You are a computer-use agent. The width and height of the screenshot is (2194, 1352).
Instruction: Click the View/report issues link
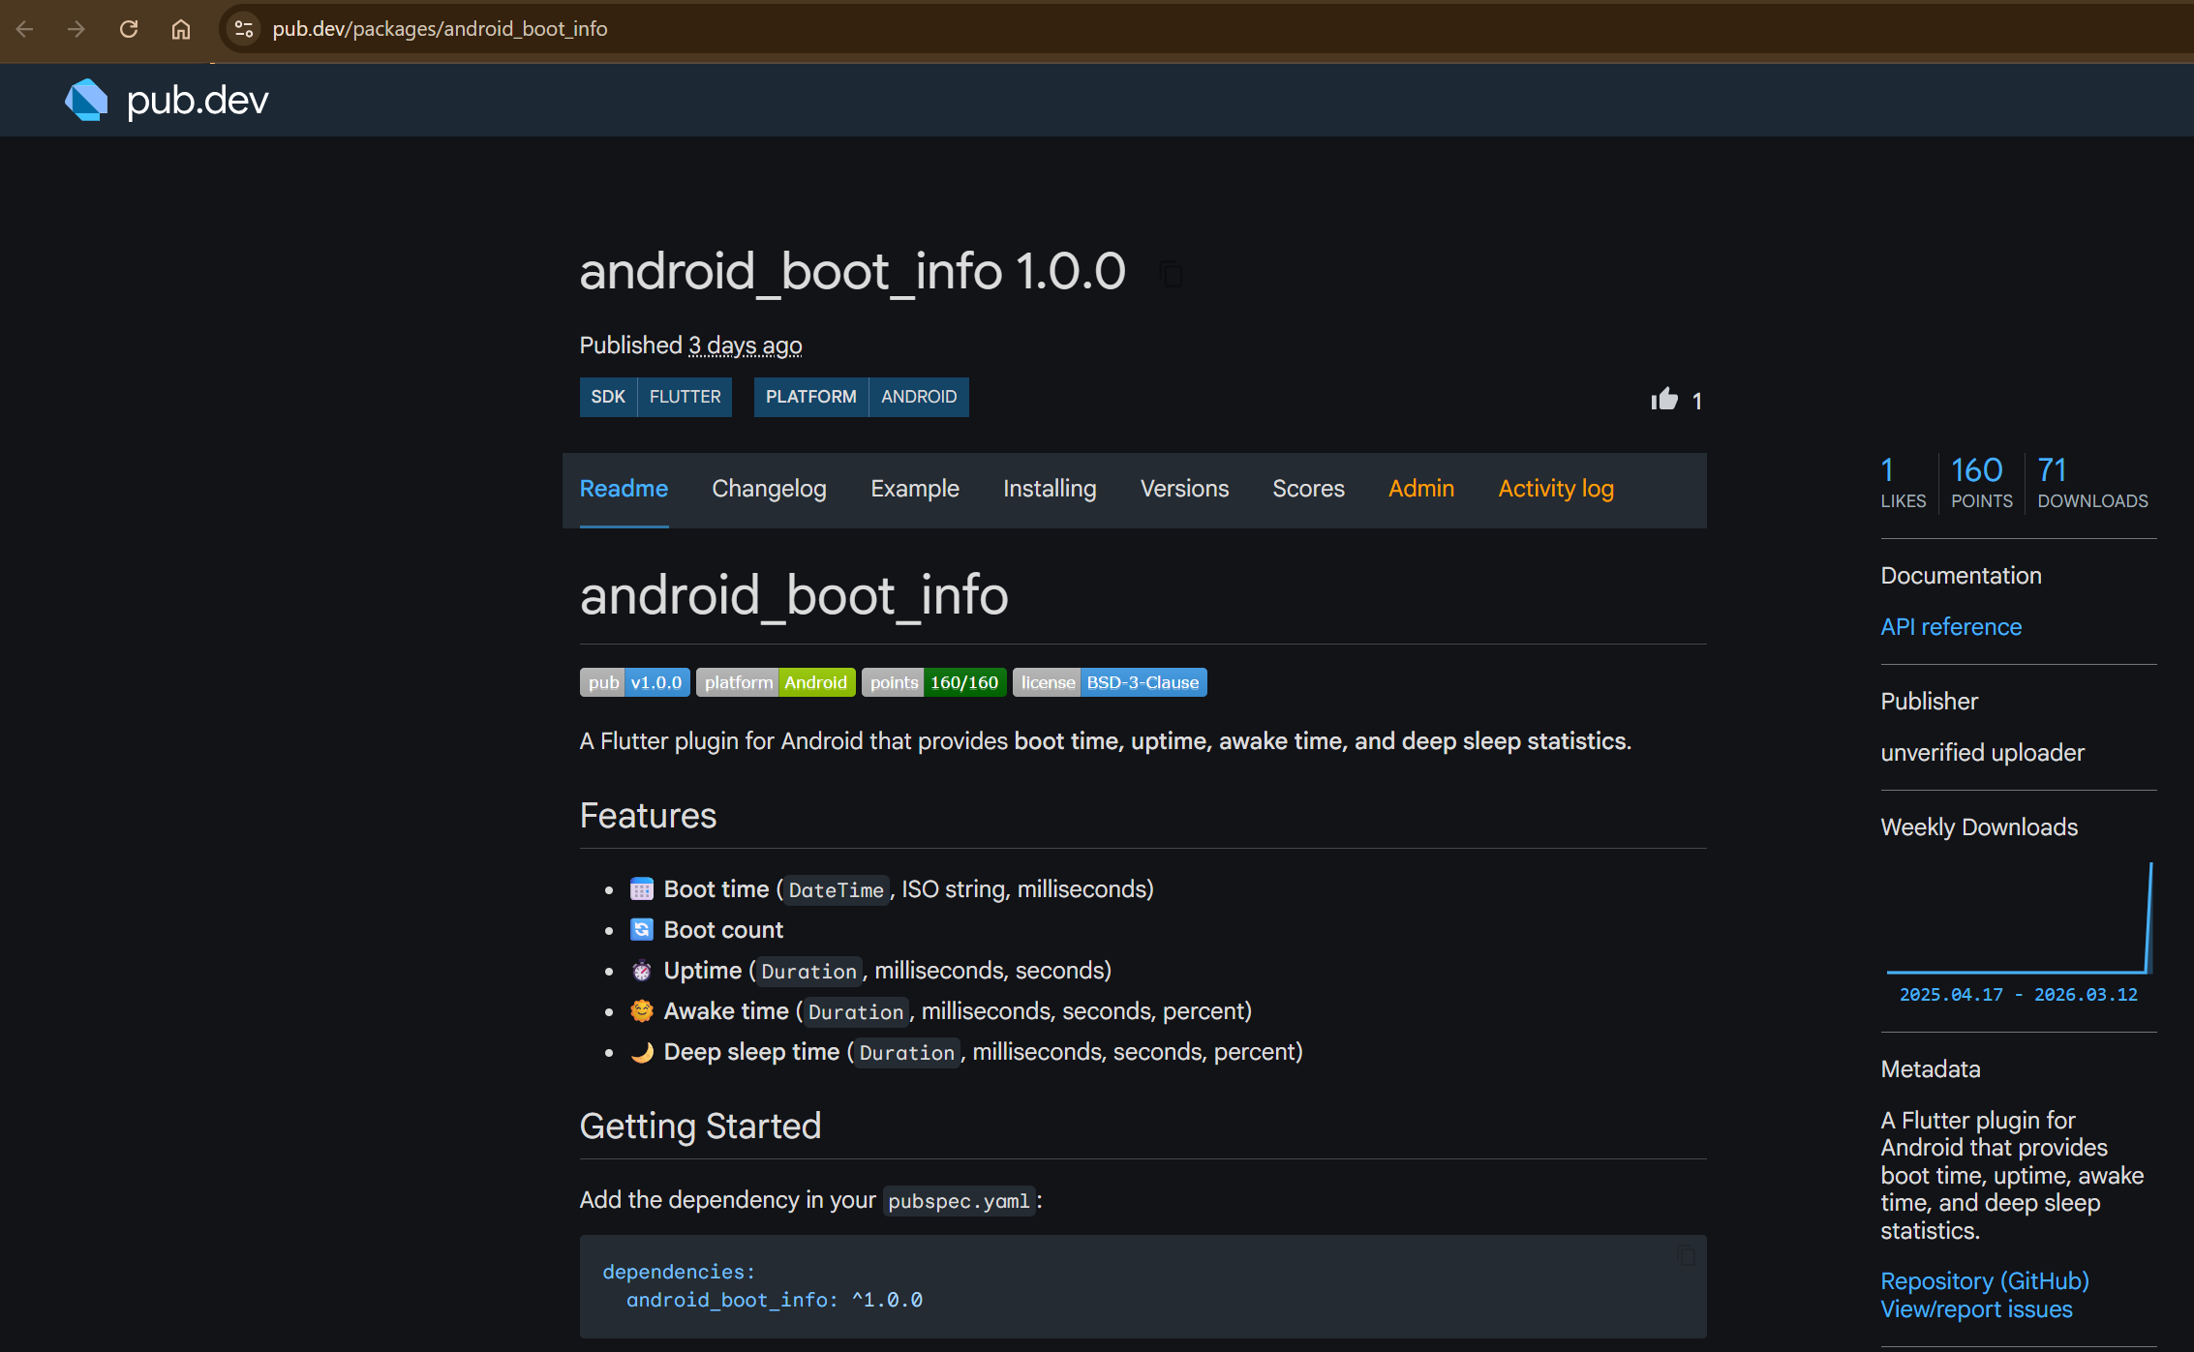tap(1976, 1309)
